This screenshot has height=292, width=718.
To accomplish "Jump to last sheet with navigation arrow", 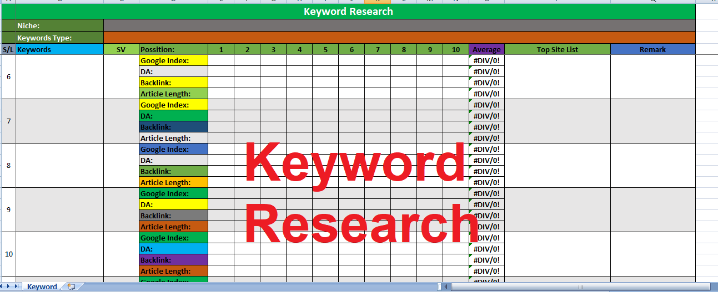I will pos(17,286).
